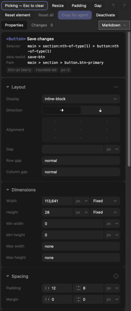Switch to the Changes tab
The height and width of the screenshot is (311, 131).
click(42, 25)
